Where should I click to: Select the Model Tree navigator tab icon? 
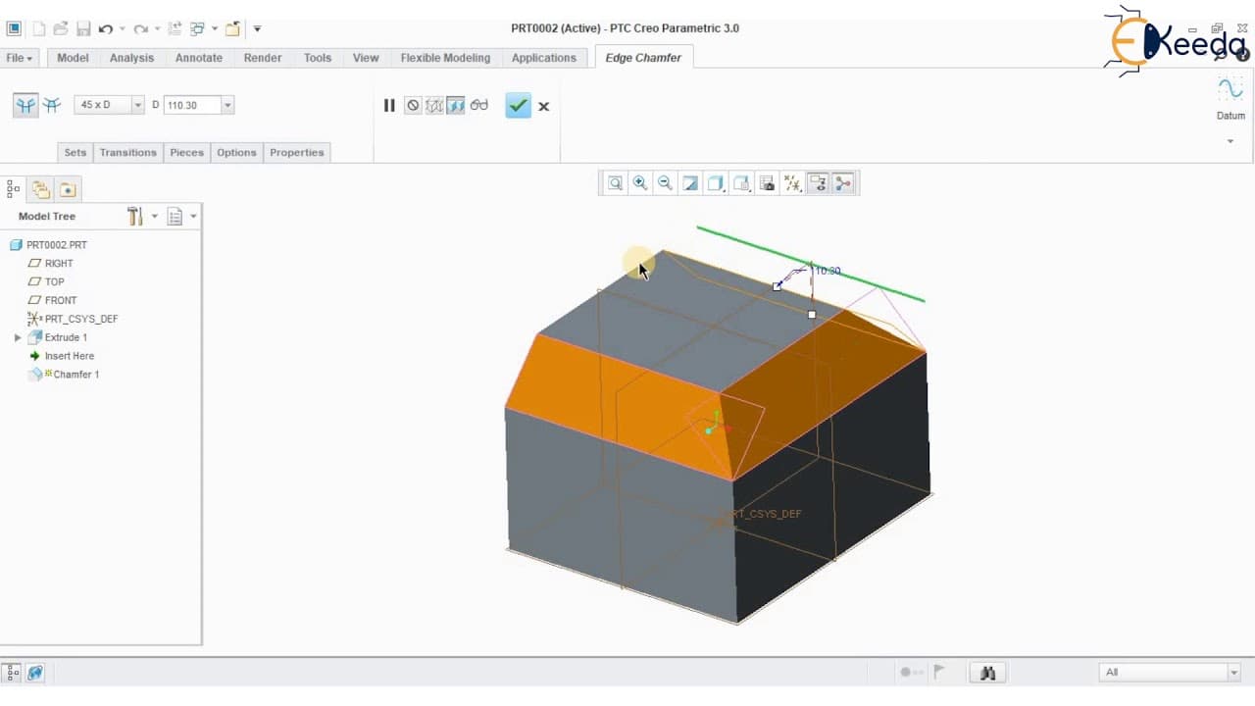point(14,189)
